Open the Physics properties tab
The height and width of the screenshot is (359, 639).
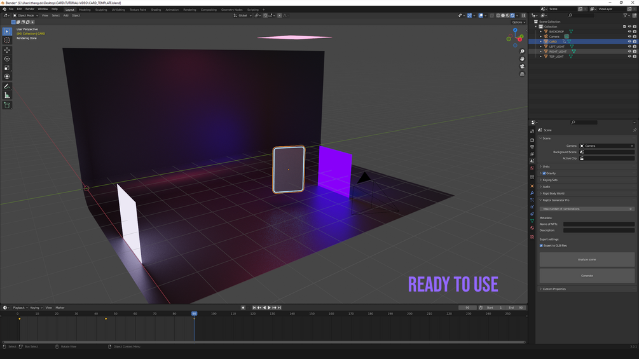pos(532,207)
